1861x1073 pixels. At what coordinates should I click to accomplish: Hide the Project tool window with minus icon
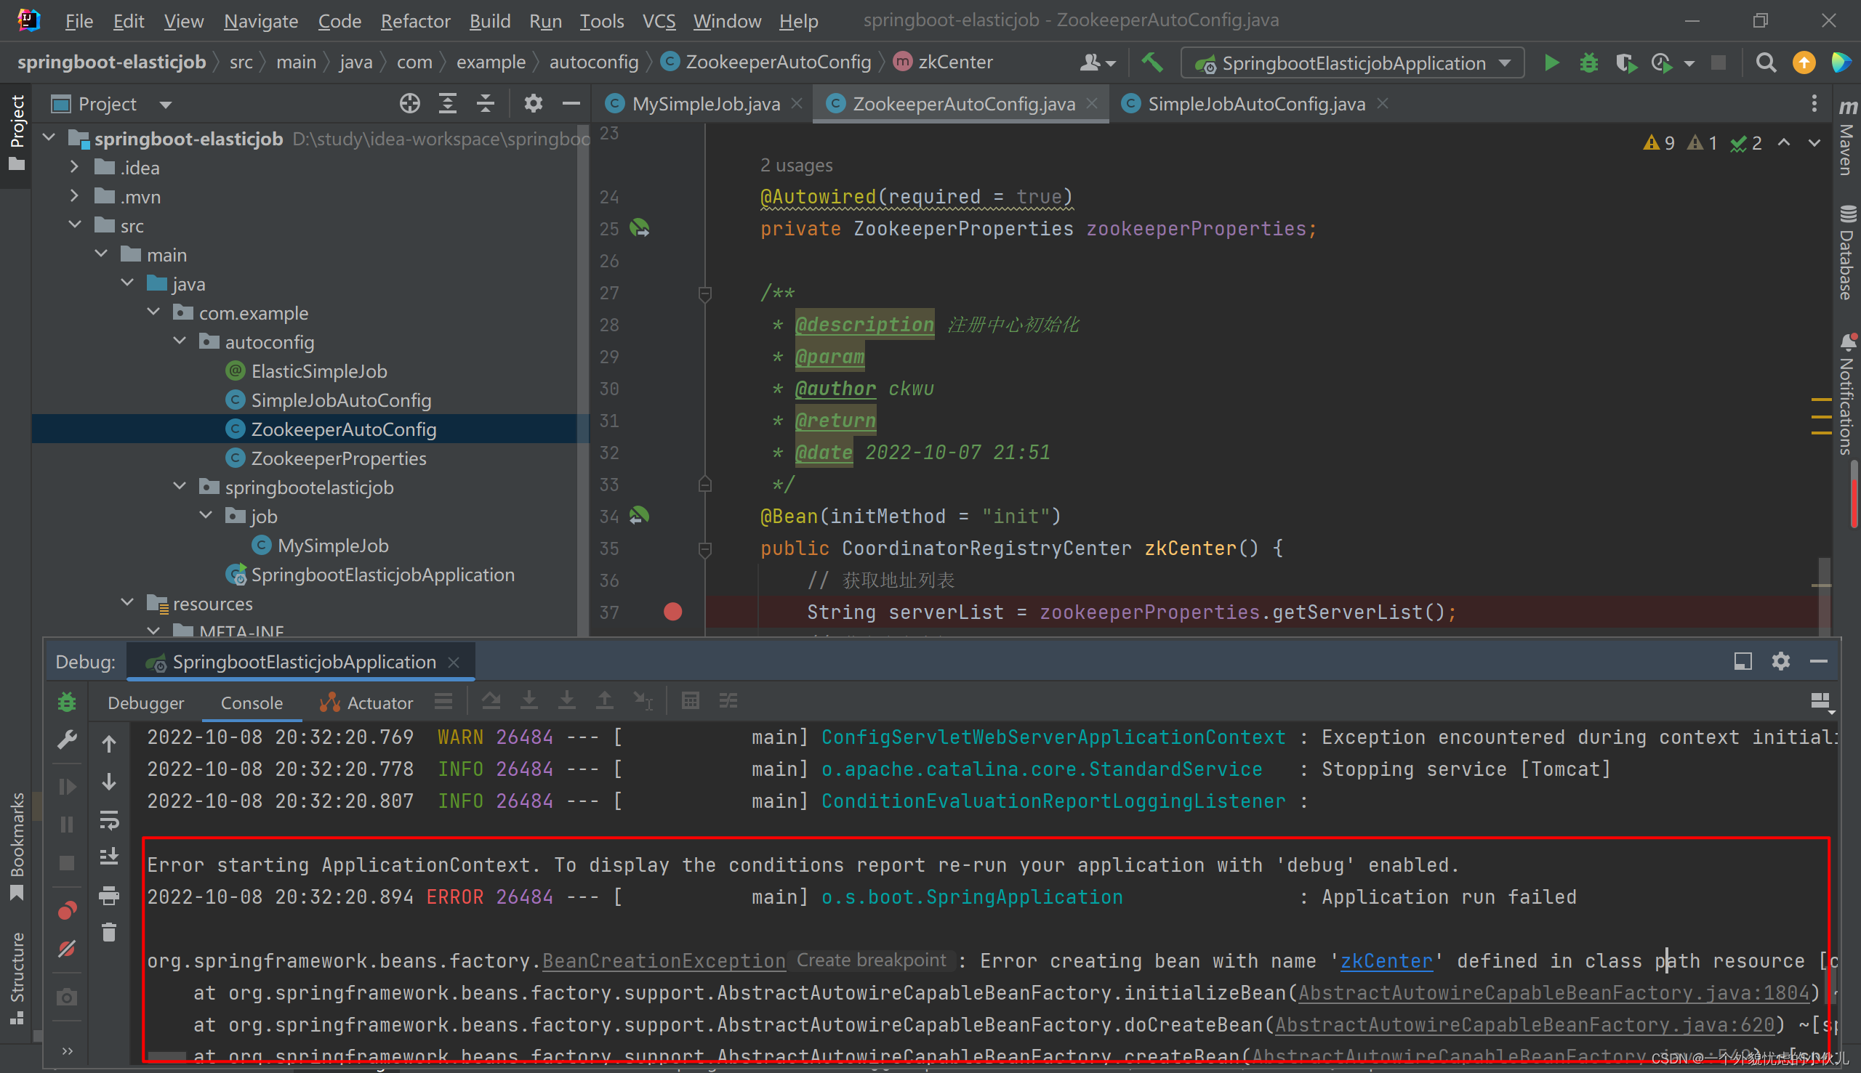pos(571,104)
